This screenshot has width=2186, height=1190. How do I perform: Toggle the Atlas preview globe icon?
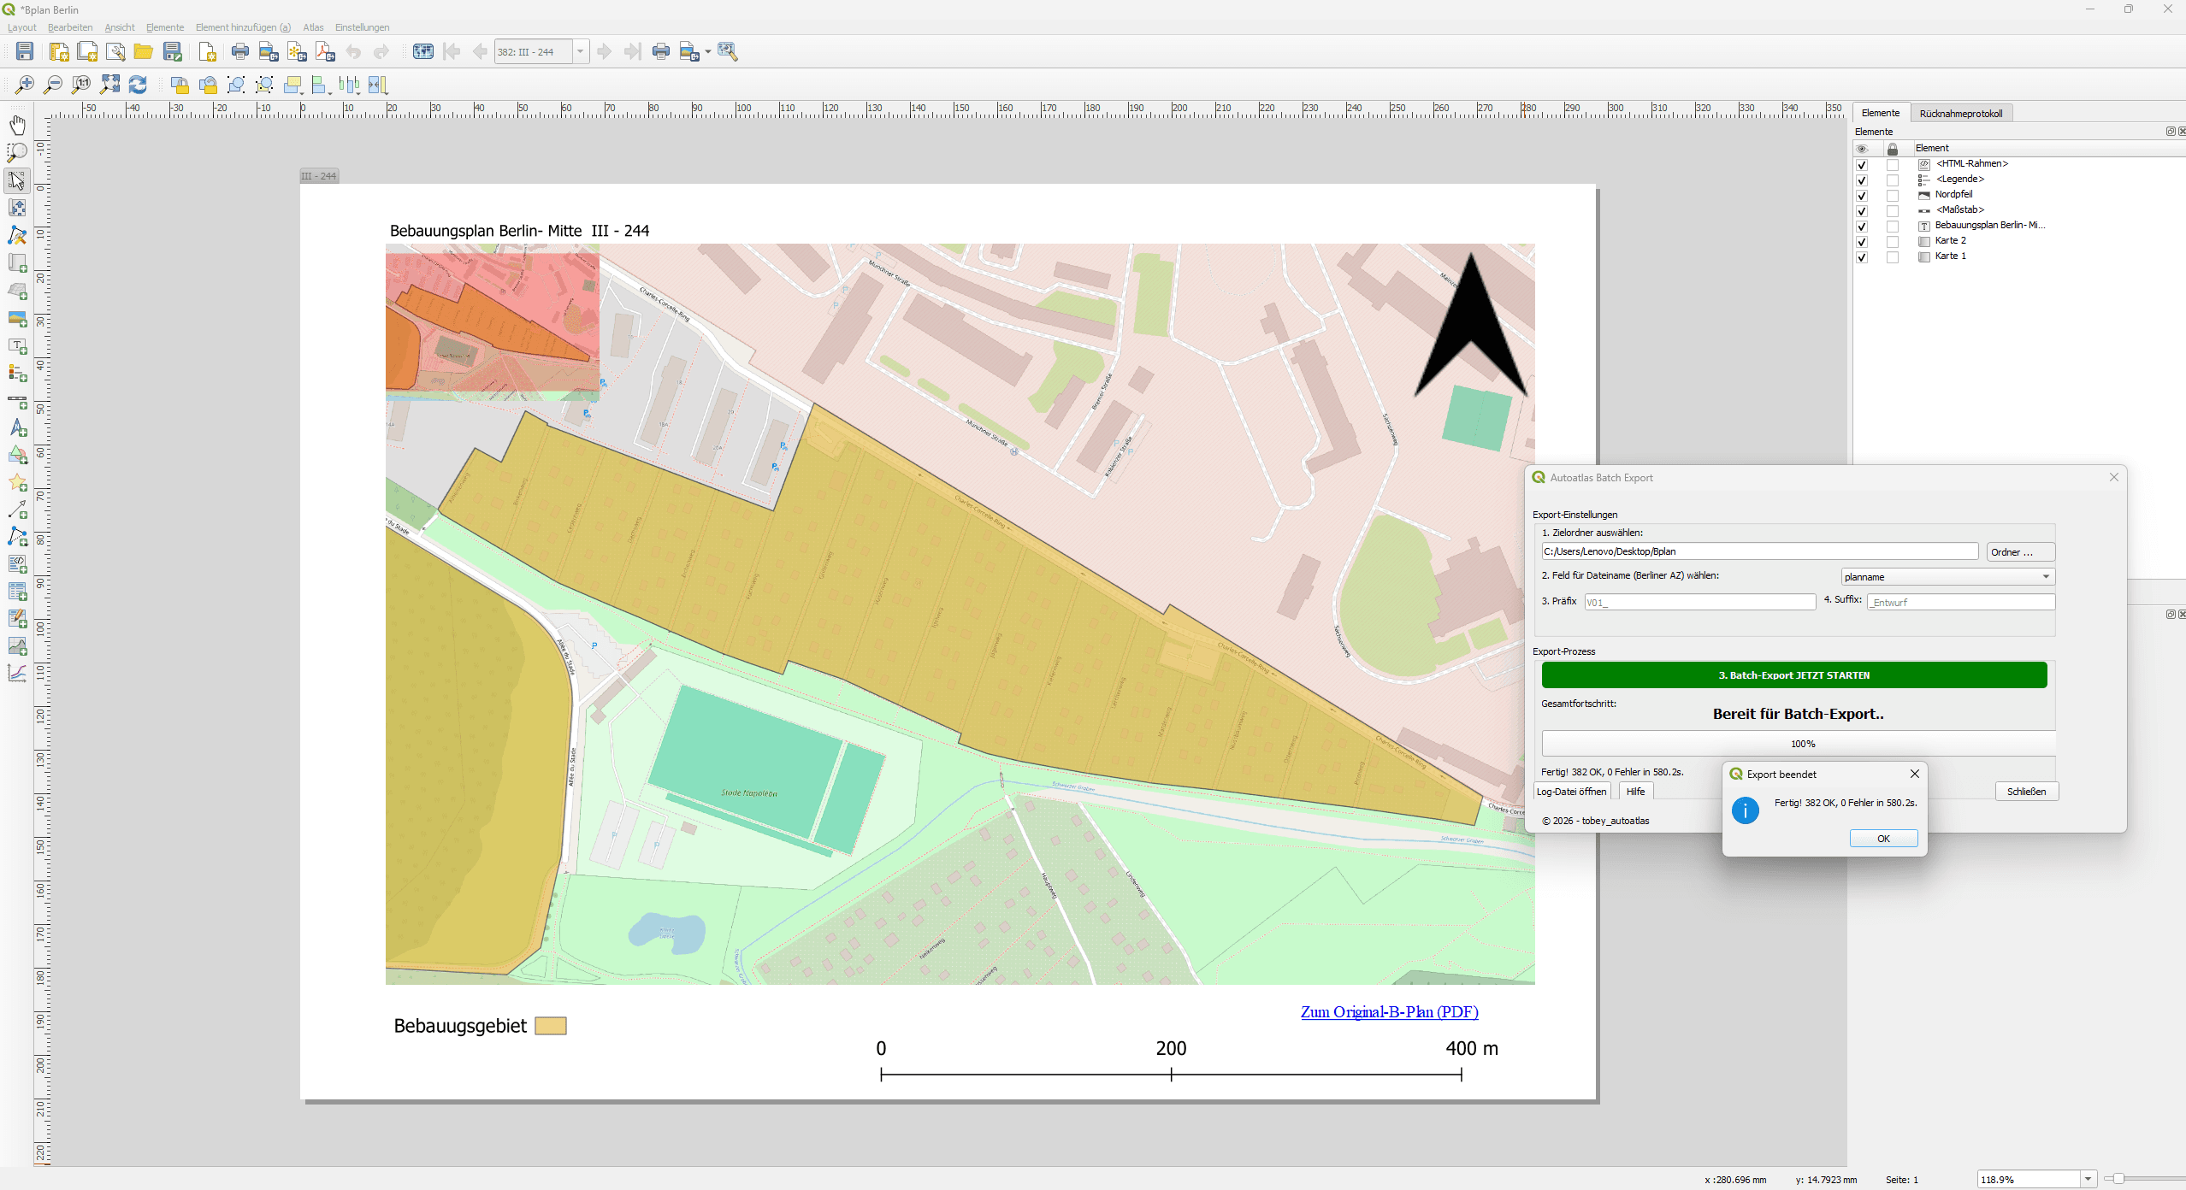(423, 51)
